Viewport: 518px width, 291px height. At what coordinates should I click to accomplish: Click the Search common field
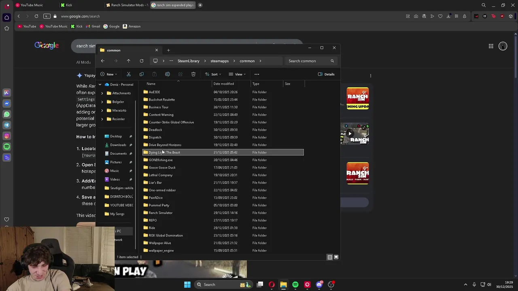(x=311, y=61)
